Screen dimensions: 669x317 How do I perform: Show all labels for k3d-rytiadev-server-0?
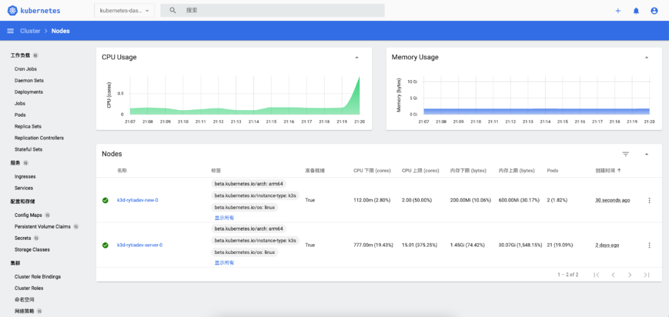click(224, 263)
